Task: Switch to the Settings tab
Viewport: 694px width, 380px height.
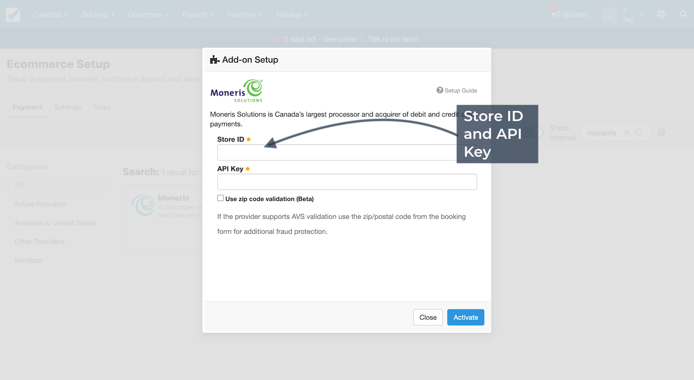Action: coord(68,107)
